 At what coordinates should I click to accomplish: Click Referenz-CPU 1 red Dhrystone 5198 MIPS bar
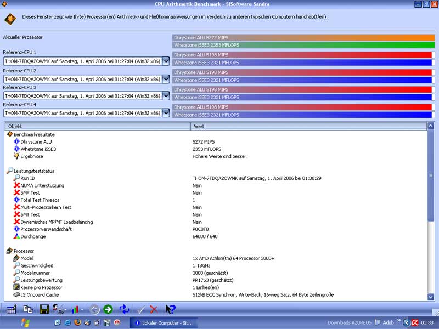tap(302, 55)
